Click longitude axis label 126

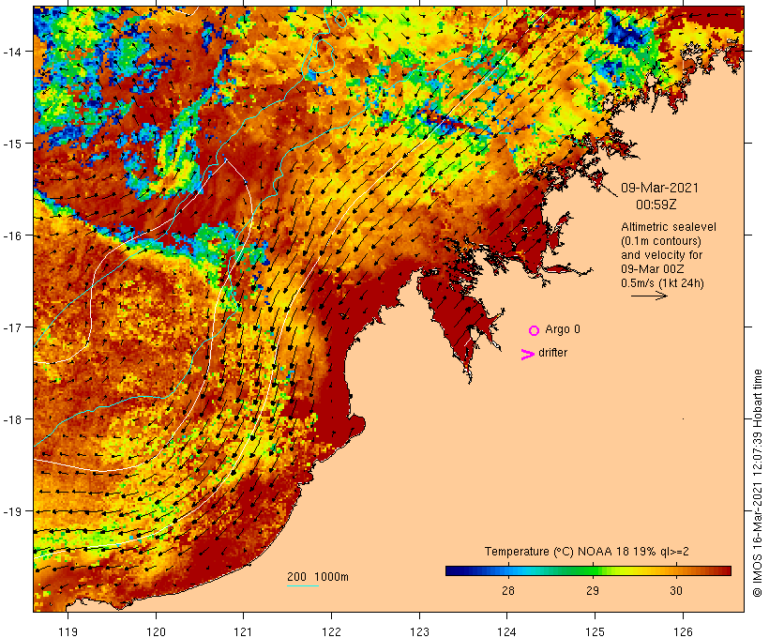(x=683, y=631)
